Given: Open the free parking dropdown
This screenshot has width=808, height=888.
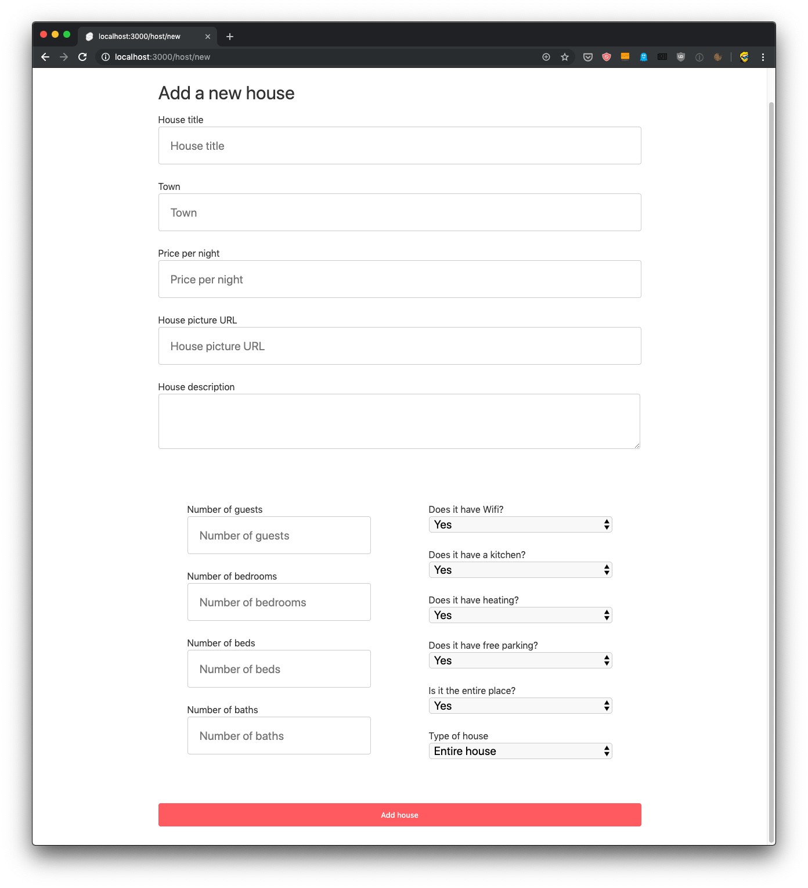Looking at the screenshot, I should pos(520,660).
